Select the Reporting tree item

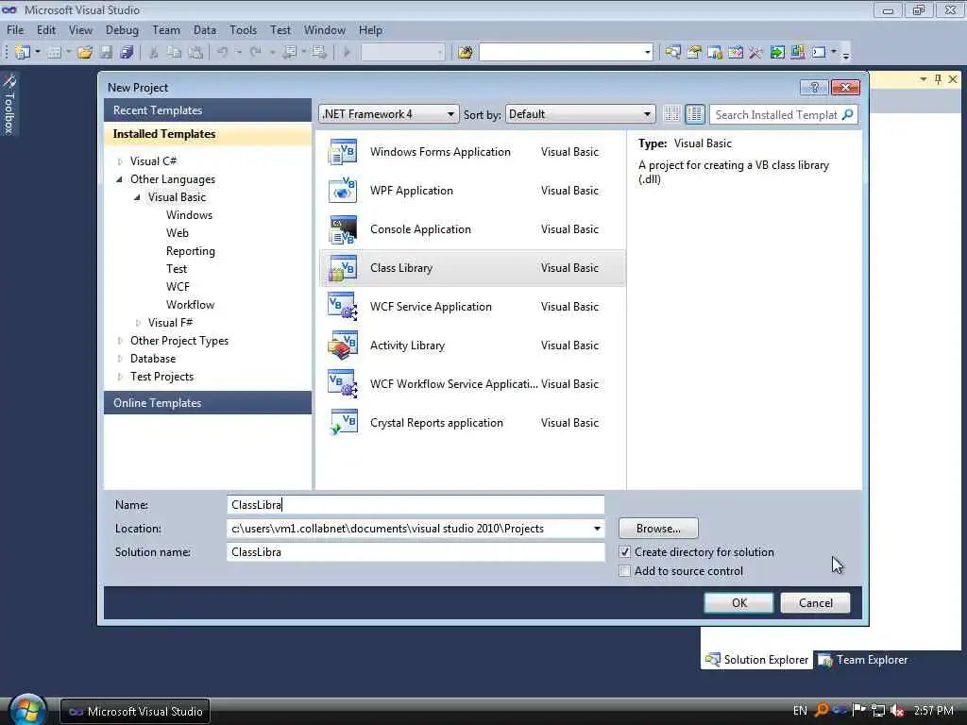point(191,251)
